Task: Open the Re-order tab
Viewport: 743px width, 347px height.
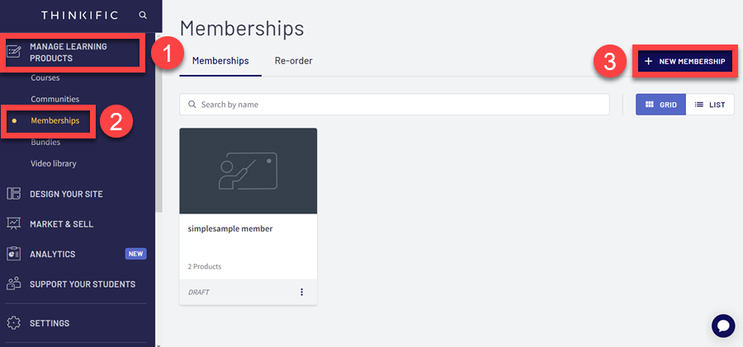Action: pyautogui.click(x=293, y=61)
